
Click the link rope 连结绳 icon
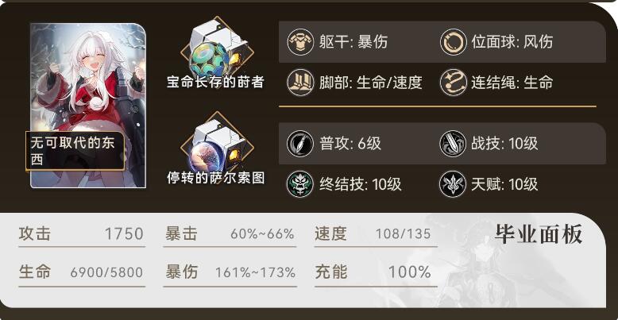[454, 82]
